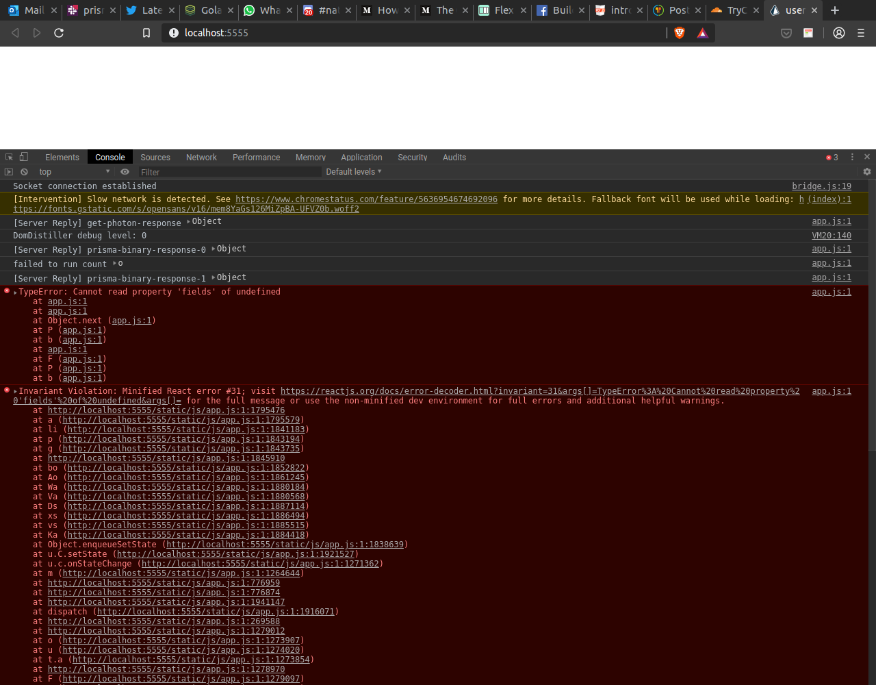Click the Brave Shields icon in the address bar

678,32
